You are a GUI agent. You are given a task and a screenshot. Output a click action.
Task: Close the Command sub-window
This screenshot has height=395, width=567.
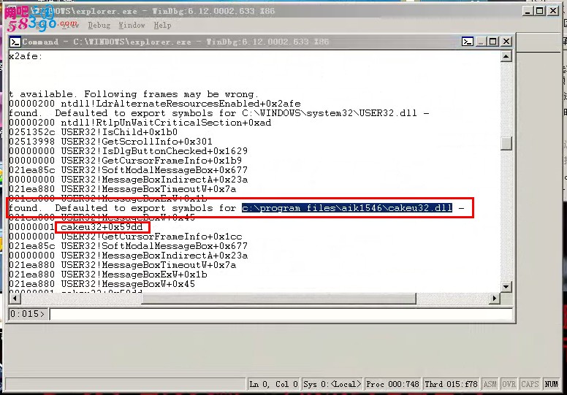(x=506, y=42)
